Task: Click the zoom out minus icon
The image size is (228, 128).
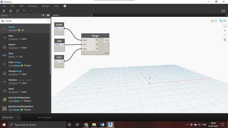Action: coord(225,34)
